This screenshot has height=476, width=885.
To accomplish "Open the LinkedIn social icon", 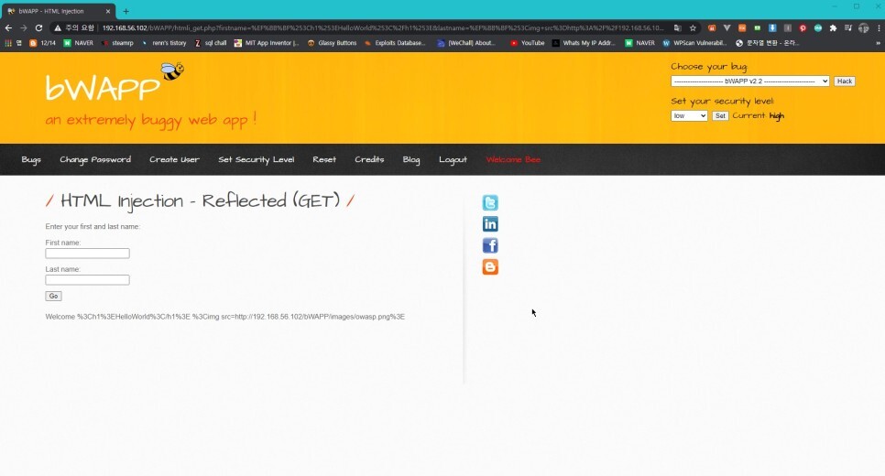I will click(490, 224).
